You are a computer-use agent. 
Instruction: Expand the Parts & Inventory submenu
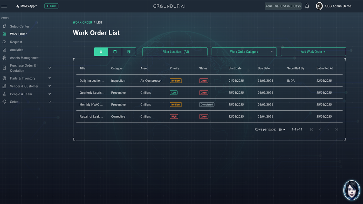(x=50, y=78)
